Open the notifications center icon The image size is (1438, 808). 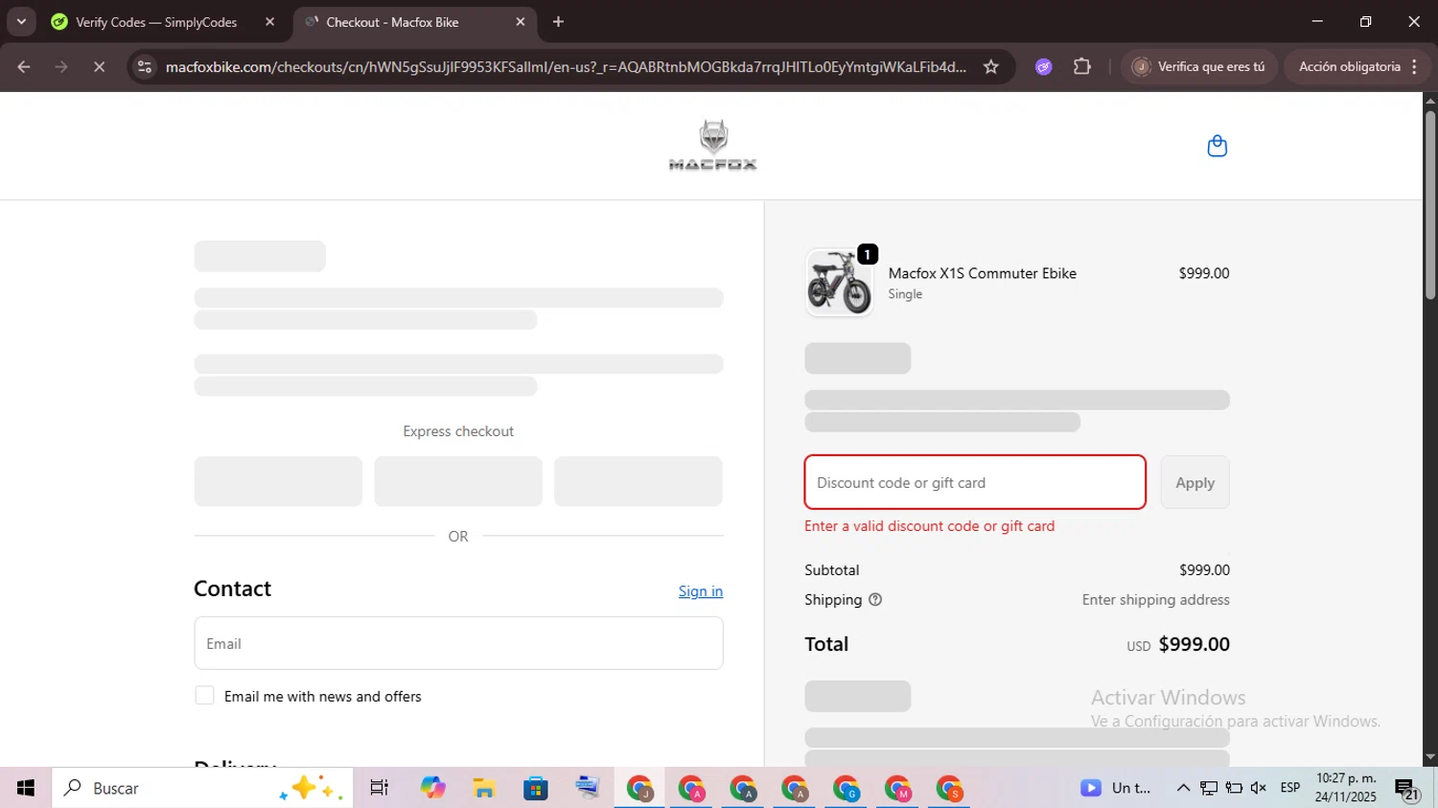(1406, 790)
